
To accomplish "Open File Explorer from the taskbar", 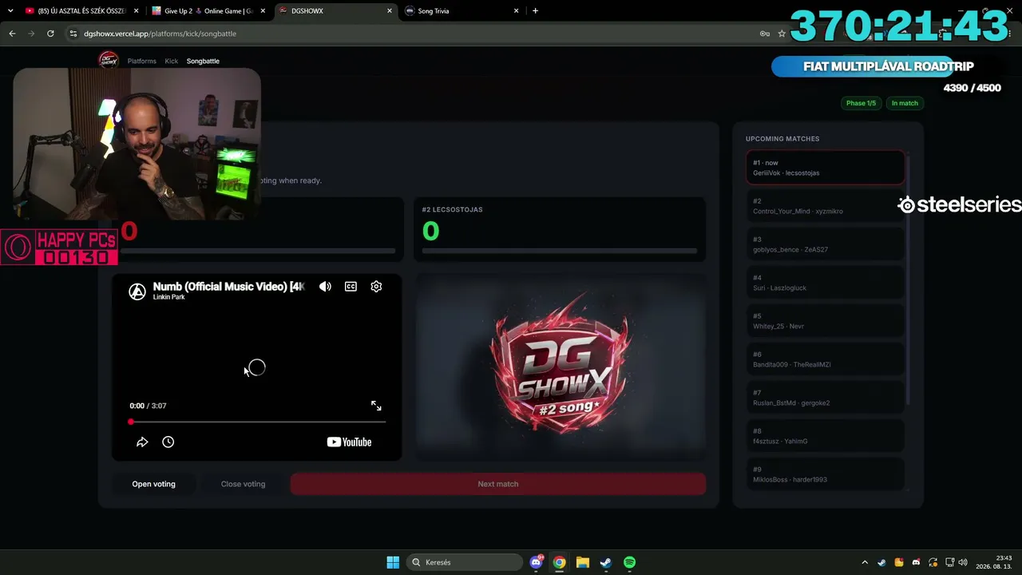I will [x=583, y=562].
